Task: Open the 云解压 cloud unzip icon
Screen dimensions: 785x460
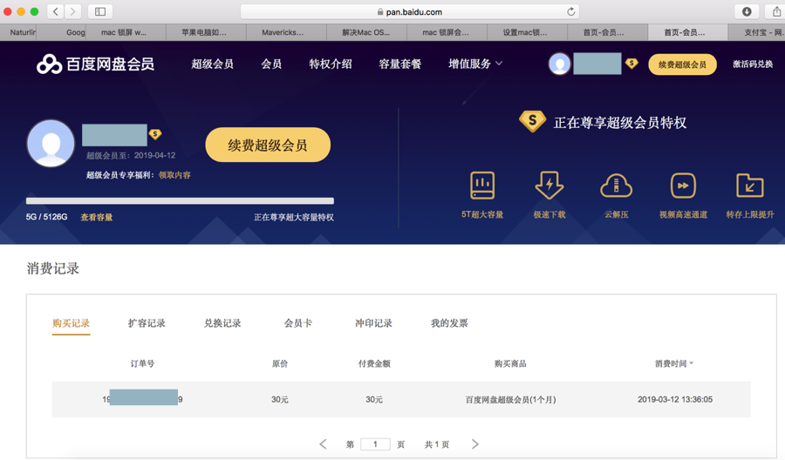Action: coord(617,186)
